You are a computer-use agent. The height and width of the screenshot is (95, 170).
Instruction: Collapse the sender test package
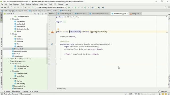(x=11, y=71)
